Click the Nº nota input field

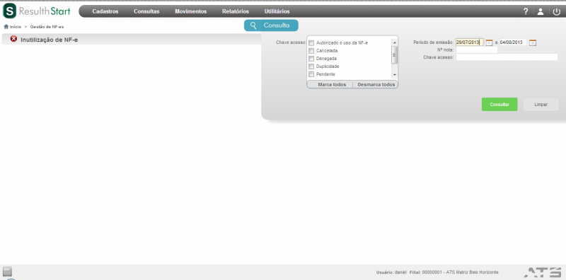476,49
